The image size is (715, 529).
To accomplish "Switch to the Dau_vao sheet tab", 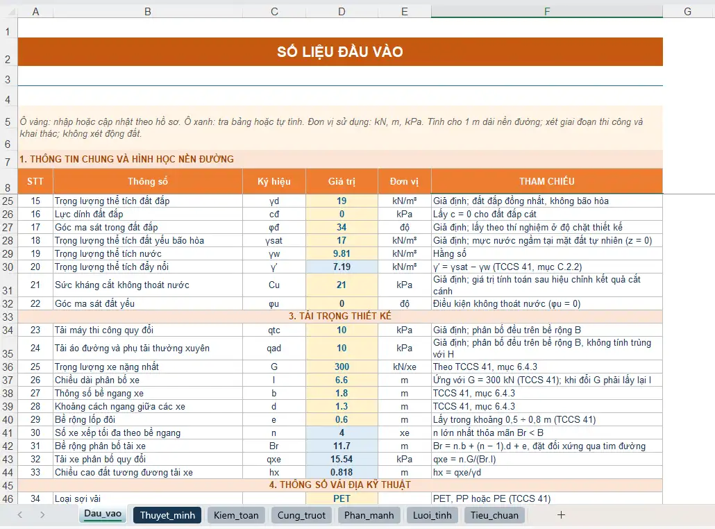I will 103,514.
